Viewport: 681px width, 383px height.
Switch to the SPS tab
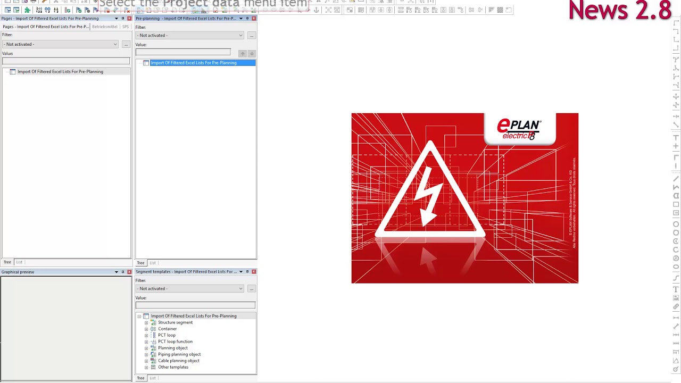coord(126,27)
